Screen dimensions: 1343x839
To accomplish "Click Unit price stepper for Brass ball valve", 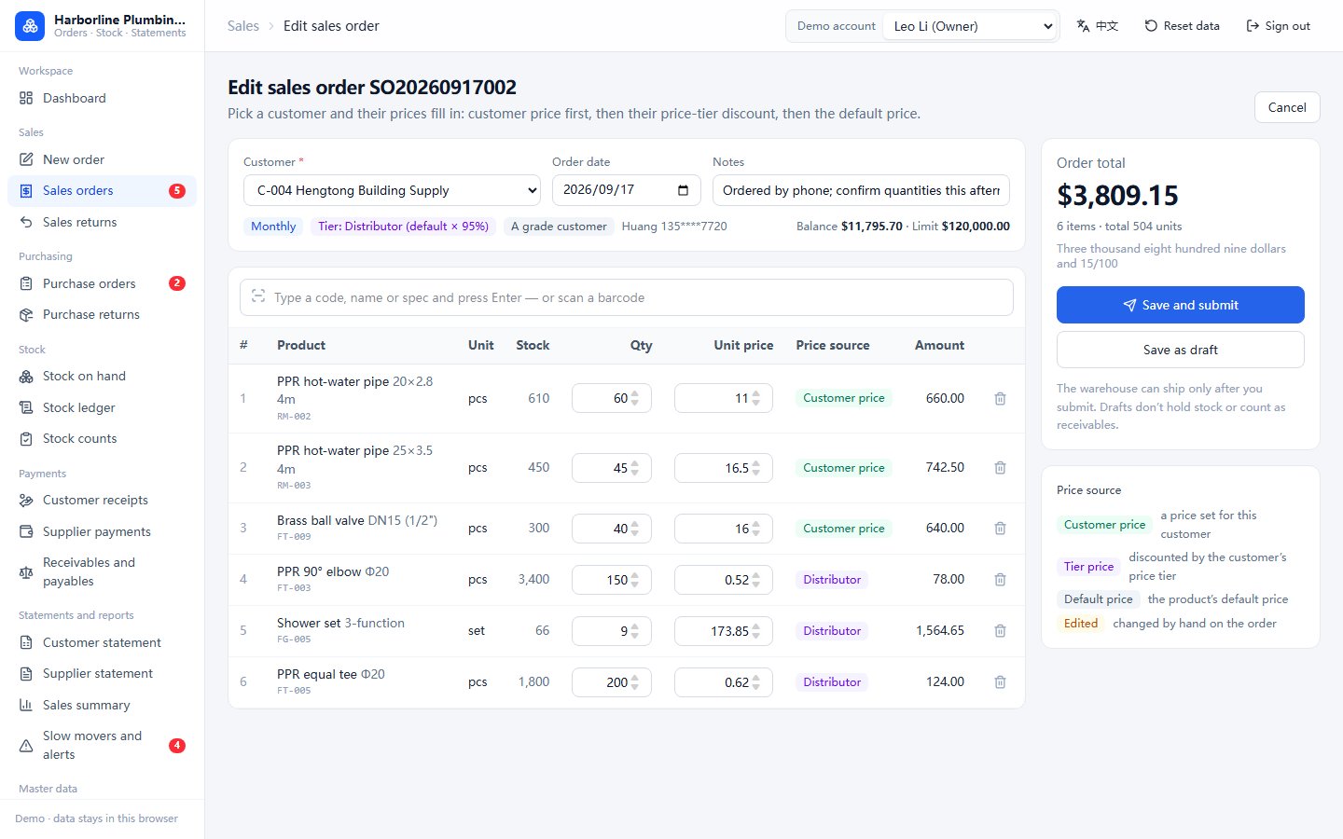I will [x=756, y=529].
